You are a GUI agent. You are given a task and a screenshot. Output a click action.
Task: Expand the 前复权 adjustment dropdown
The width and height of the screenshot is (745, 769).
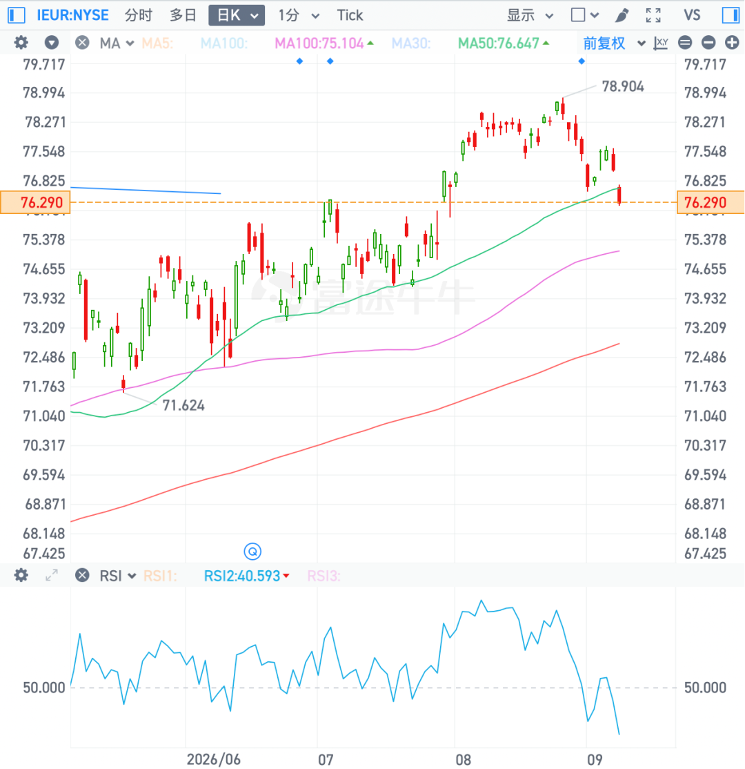coord(614,43)
